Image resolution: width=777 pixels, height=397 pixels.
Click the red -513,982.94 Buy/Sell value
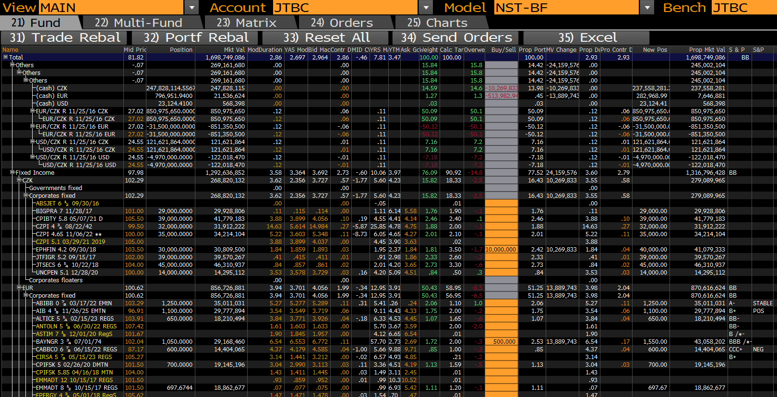[502, 96]
